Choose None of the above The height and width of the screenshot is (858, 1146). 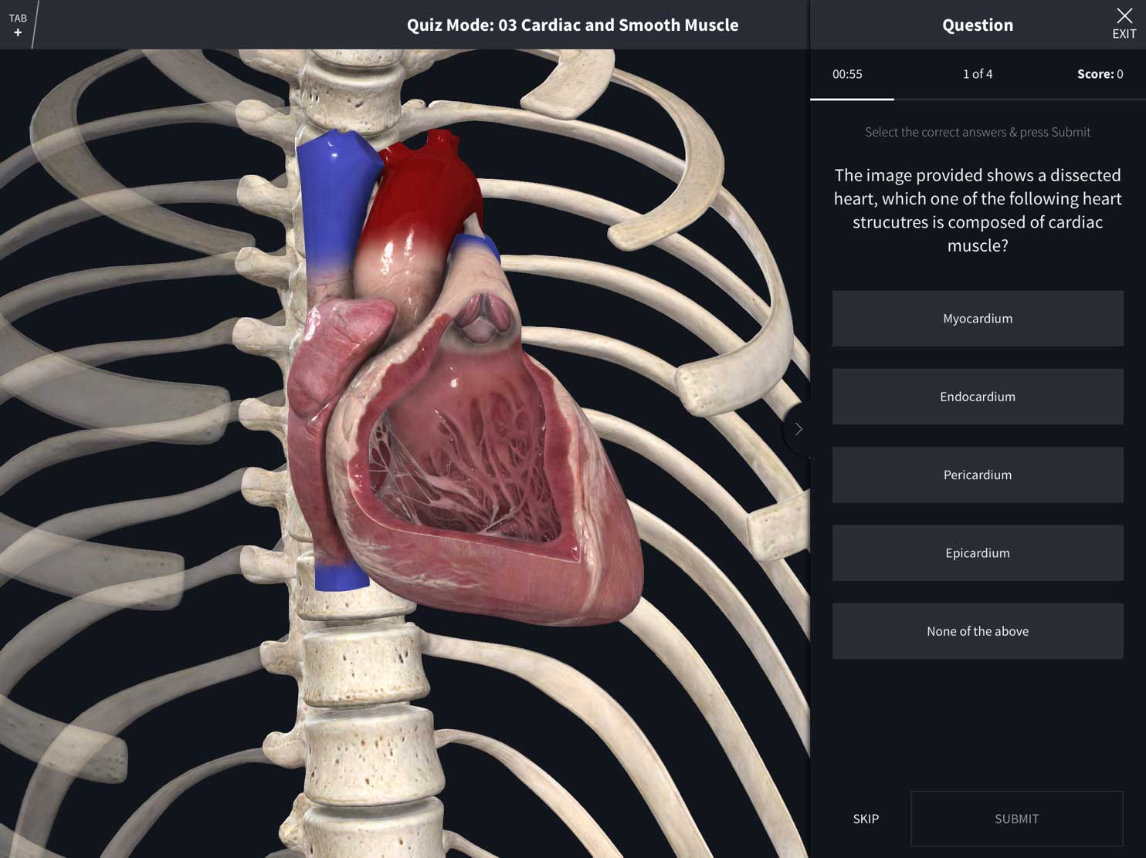pos(978,631)
